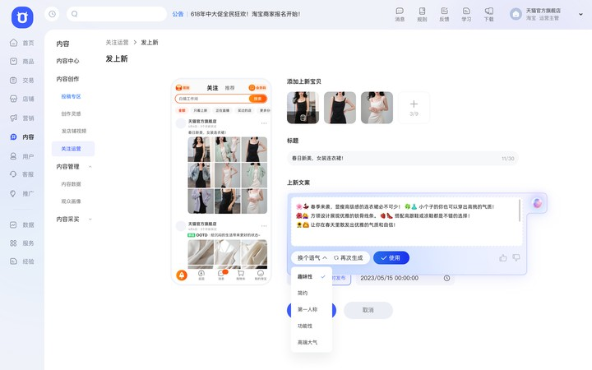Switch to 推荐 tab in the phone preview
This screenshot has width=592, height=370.
tap(230, 88)
